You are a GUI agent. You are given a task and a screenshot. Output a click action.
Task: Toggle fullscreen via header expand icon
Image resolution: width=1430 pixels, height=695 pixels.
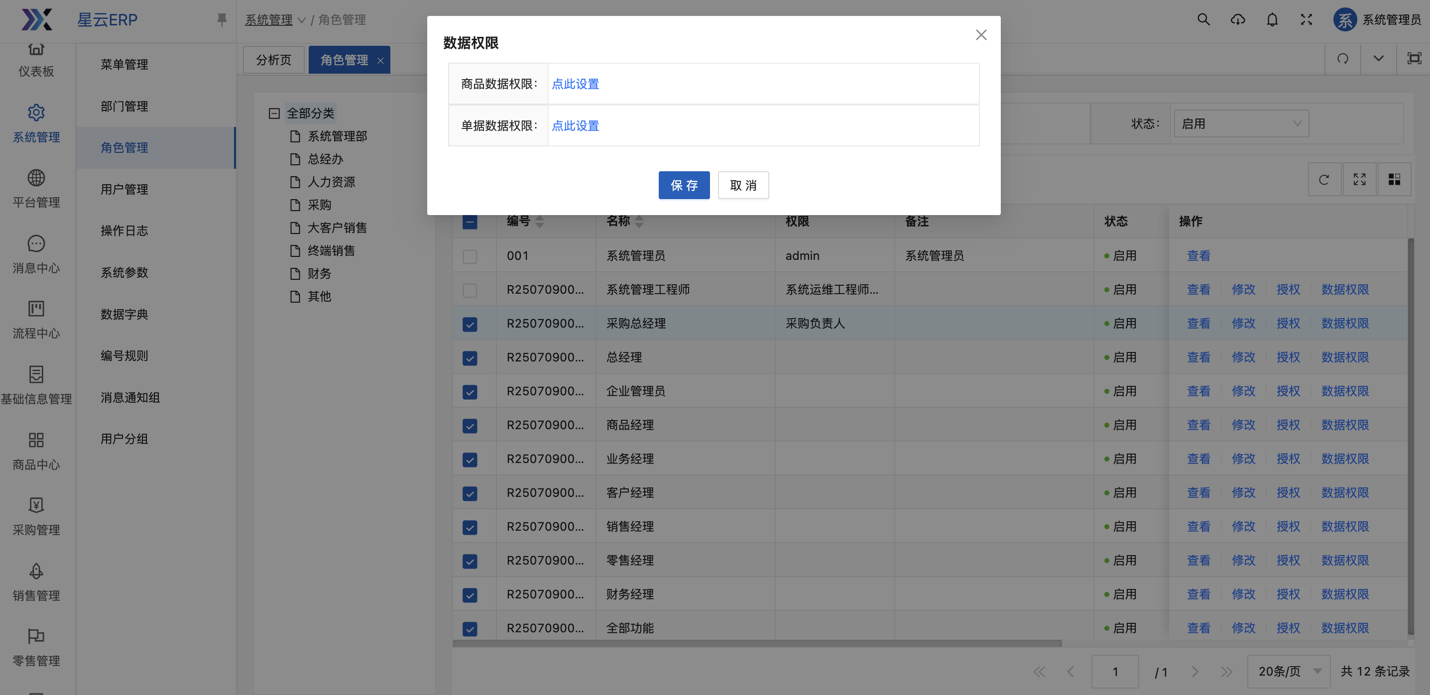point(1306,20)
